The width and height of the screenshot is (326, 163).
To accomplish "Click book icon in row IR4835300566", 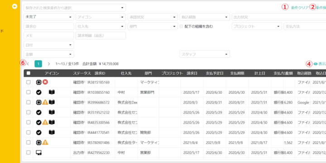I will [52, 122].
